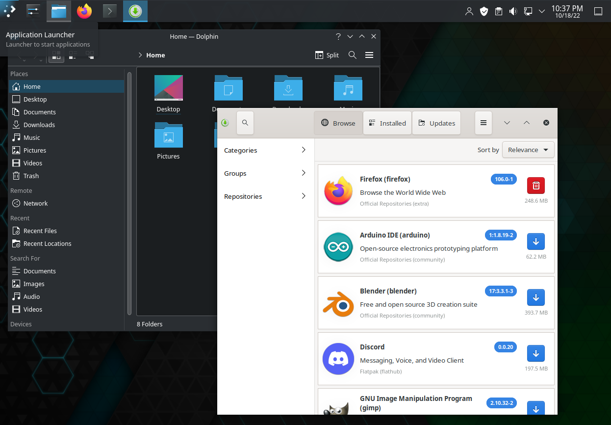Click the Discord logo in the package list
This screenshot has width=611, height=425.
(x=338, y=358)
